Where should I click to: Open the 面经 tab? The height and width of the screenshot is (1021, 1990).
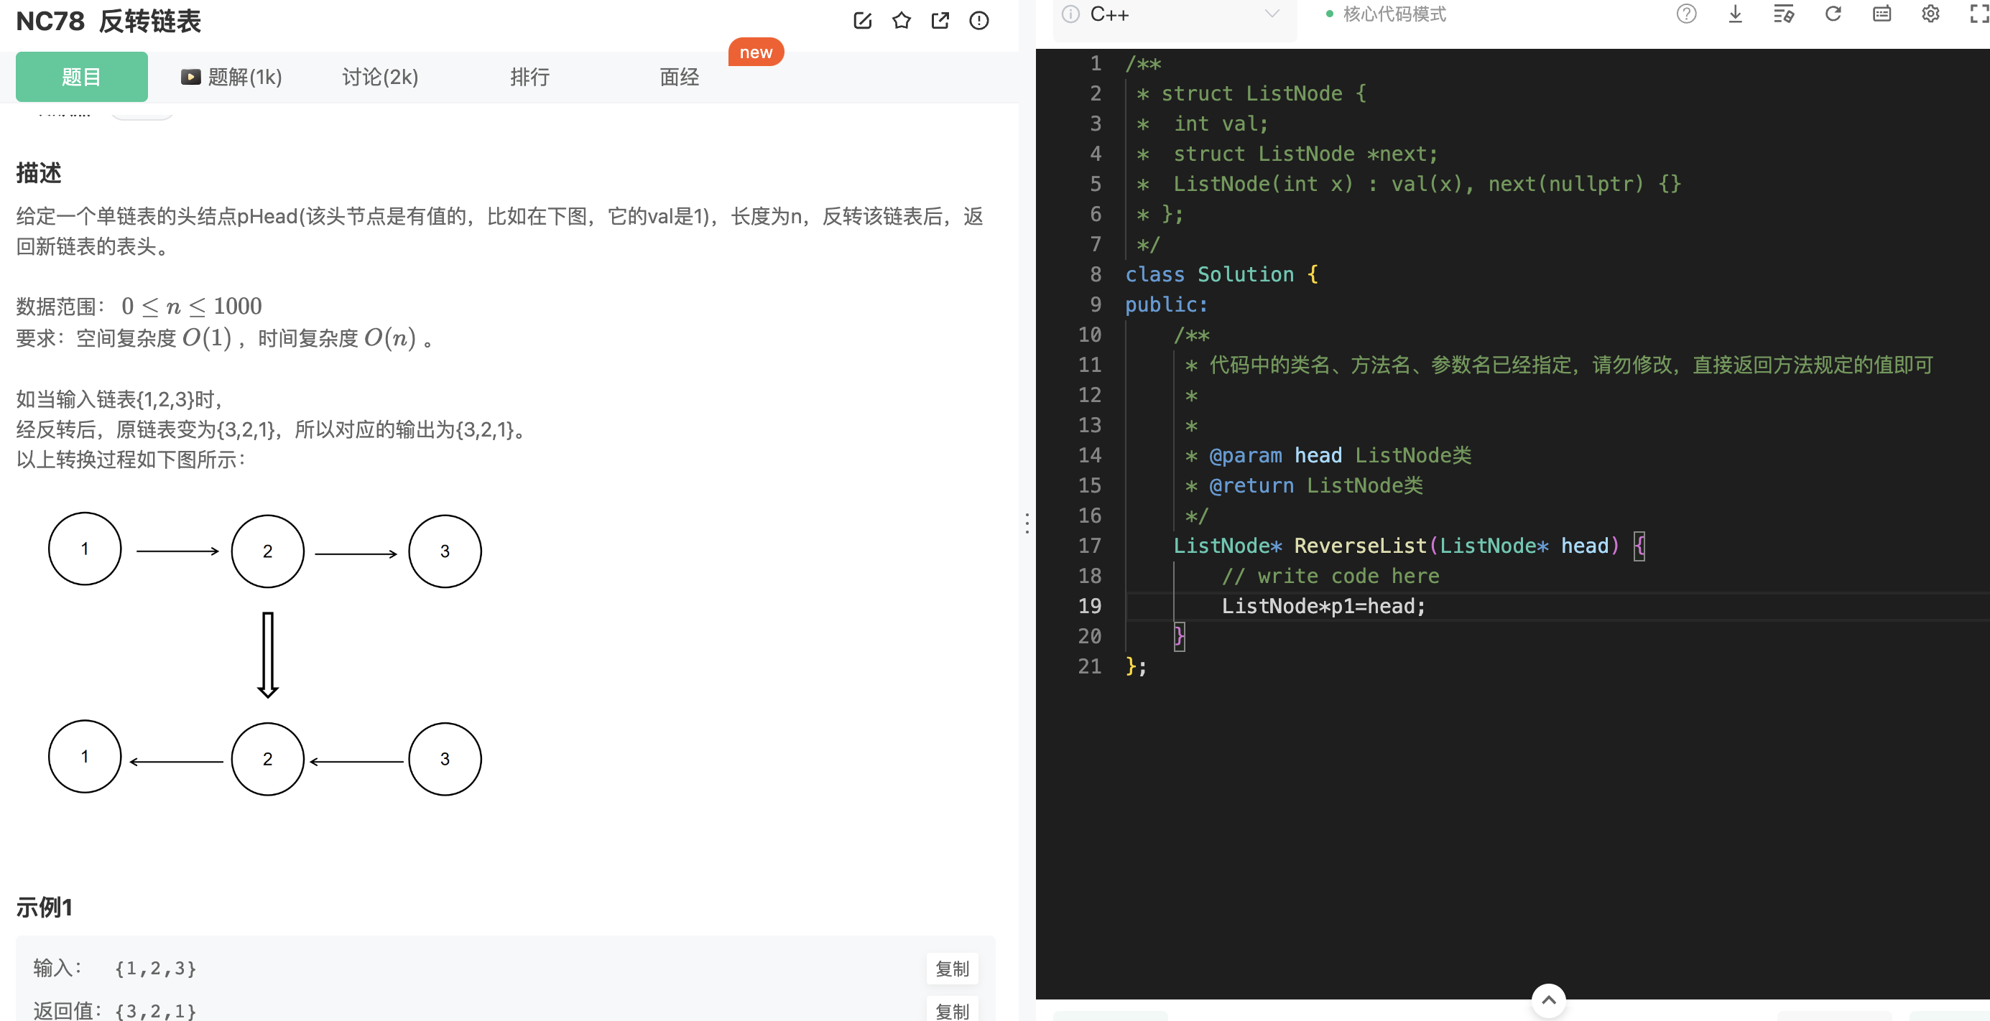click(679, 78)
